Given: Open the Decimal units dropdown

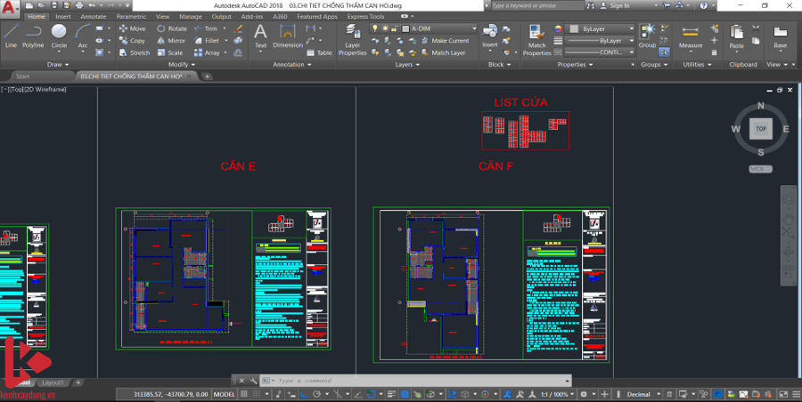Looking at the screenshot, I should coord(643,393).
